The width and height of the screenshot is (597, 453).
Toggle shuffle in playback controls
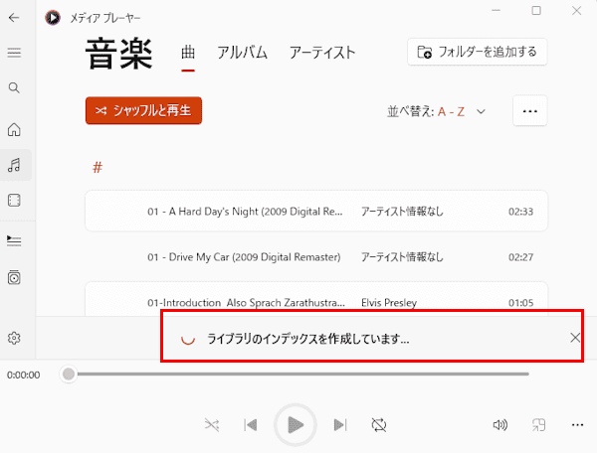pos(212,425)
